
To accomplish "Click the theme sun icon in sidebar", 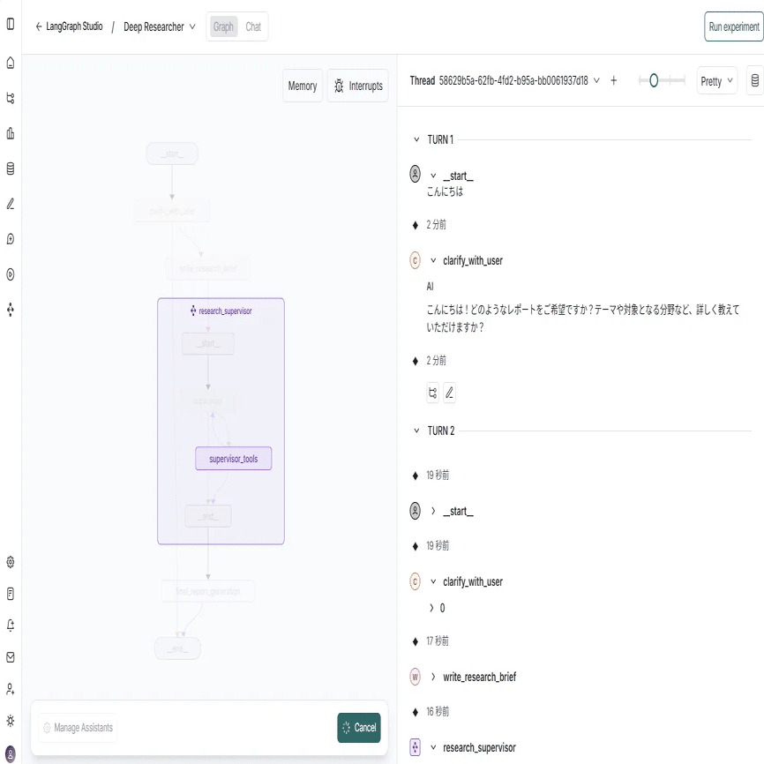I will click(11, 720).
